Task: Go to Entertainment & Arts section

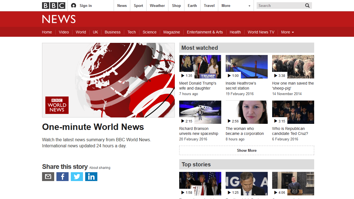Action: [205, 32]
